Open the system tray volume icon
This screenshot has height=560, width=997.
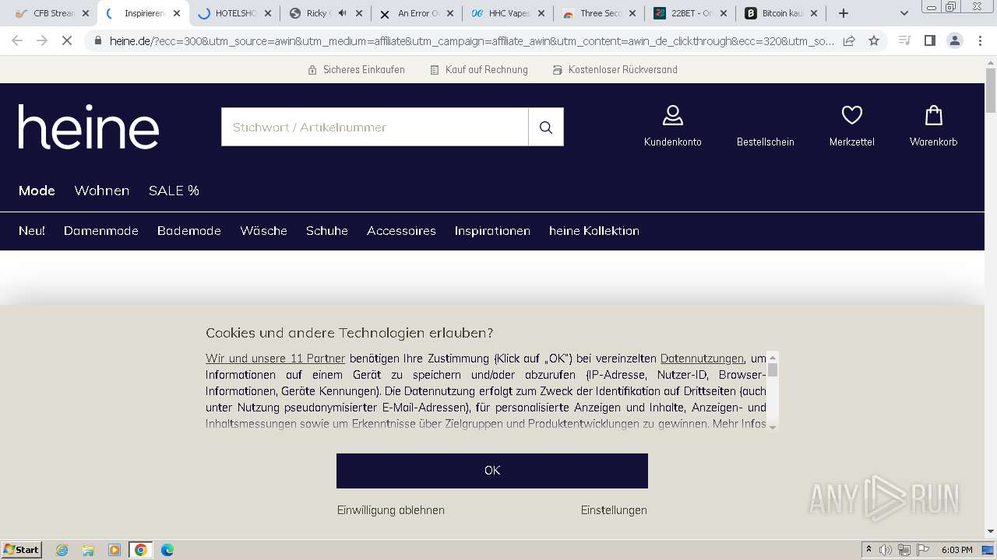click(886, 550)
